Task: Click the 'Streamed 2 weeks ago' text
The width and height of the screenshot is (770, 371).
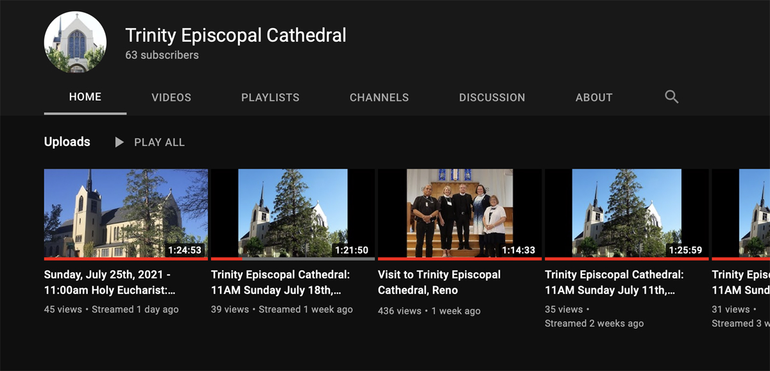Action: click(x=594, y=324)
